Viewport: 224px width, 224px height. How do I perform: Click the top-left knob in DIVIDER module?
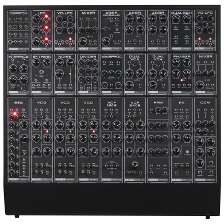tap(82, 63)
